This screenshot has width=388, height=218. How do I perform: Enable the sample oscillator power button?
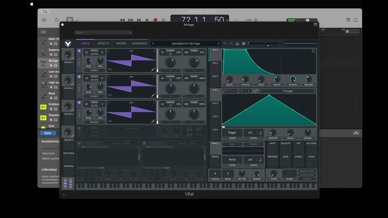pos(79,128)
